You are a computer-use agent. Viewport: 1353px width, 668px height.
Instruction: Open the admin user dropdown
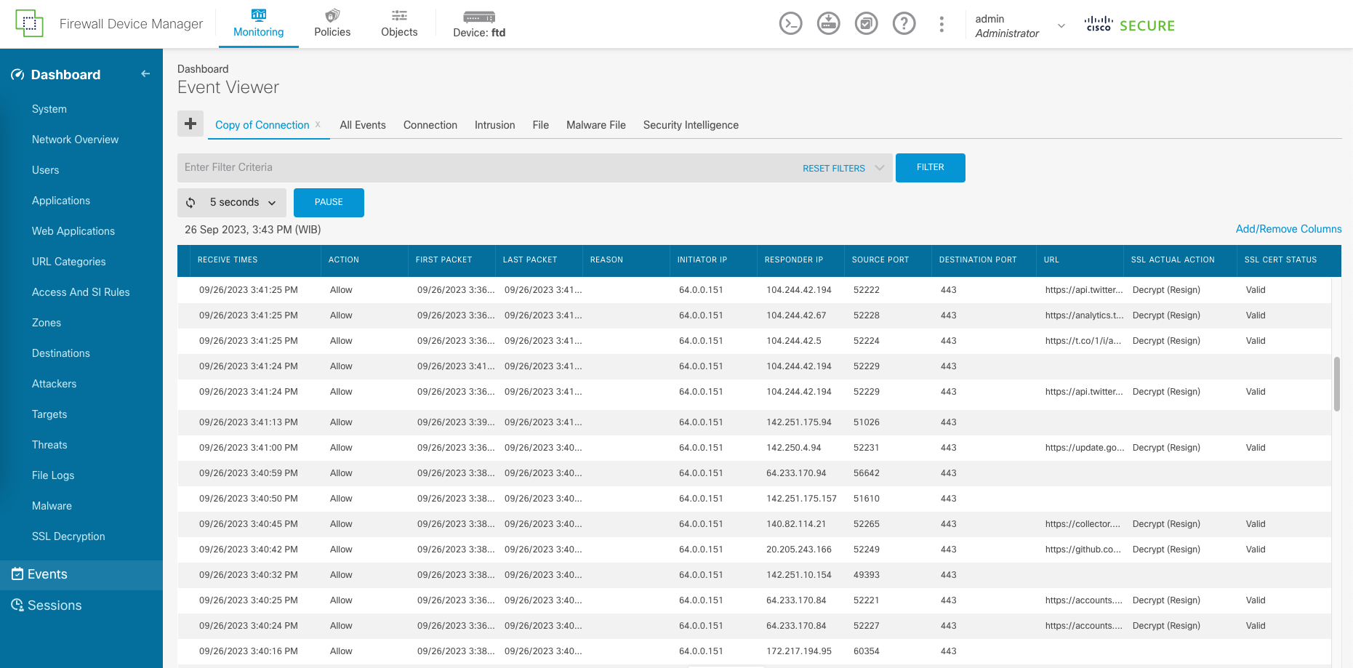(1061, 26)
